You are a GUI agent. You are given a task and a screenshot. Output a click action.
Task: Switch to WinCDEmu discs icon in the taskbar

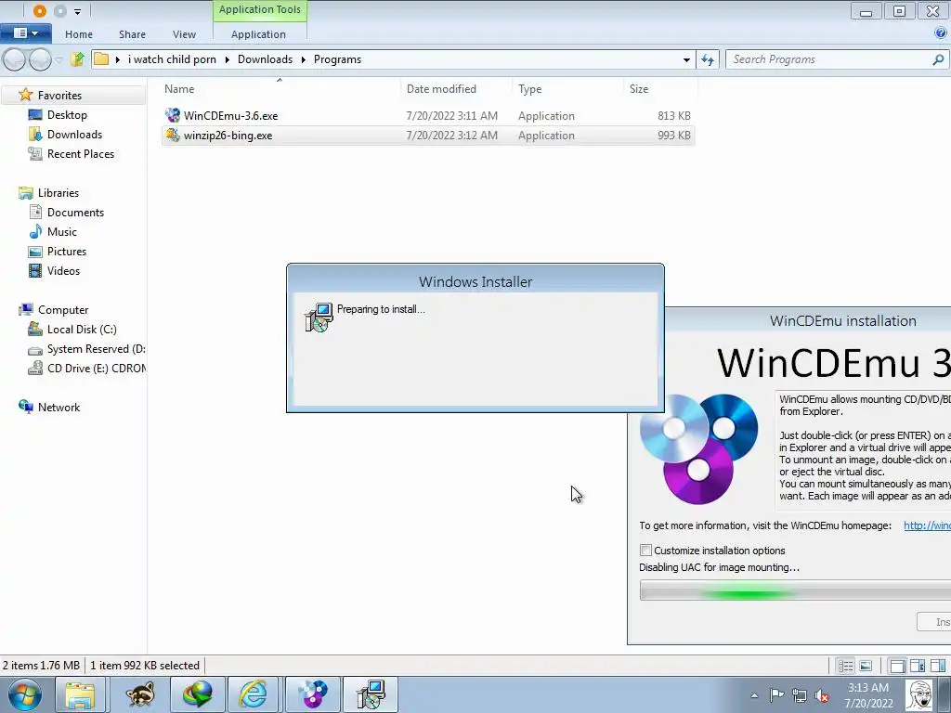click(x=312, y=694)
